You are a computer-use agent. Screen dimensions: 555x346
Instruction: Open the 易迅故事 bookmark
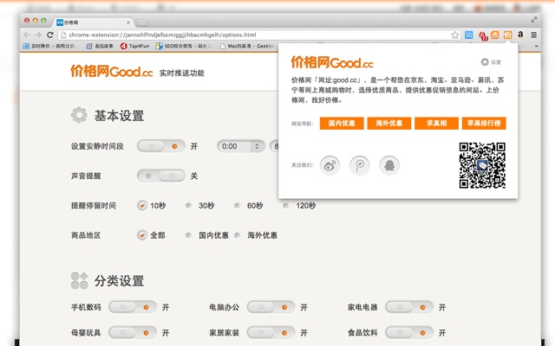point(100,46)
